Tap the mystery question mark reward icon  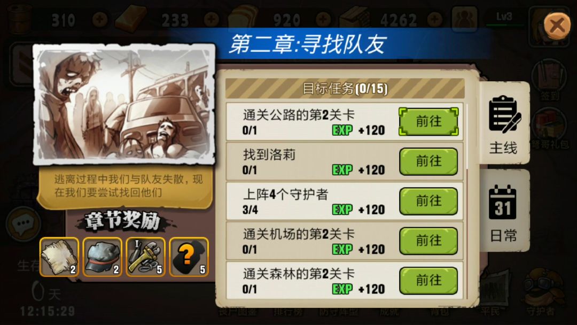(189, 257)
